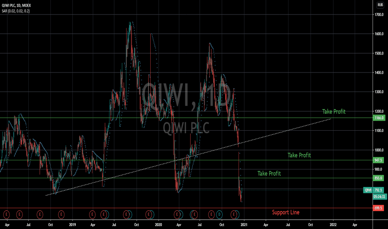The image size is (388, 229).
Task: Click the 1500.0 price scale label
Action: click(x=378, y=53)
